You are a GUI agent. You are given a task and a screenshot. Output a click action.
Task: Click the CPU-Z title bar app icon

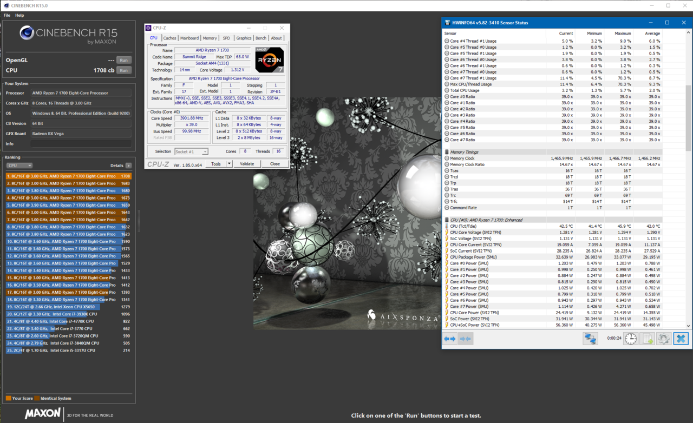coord(149,28)
